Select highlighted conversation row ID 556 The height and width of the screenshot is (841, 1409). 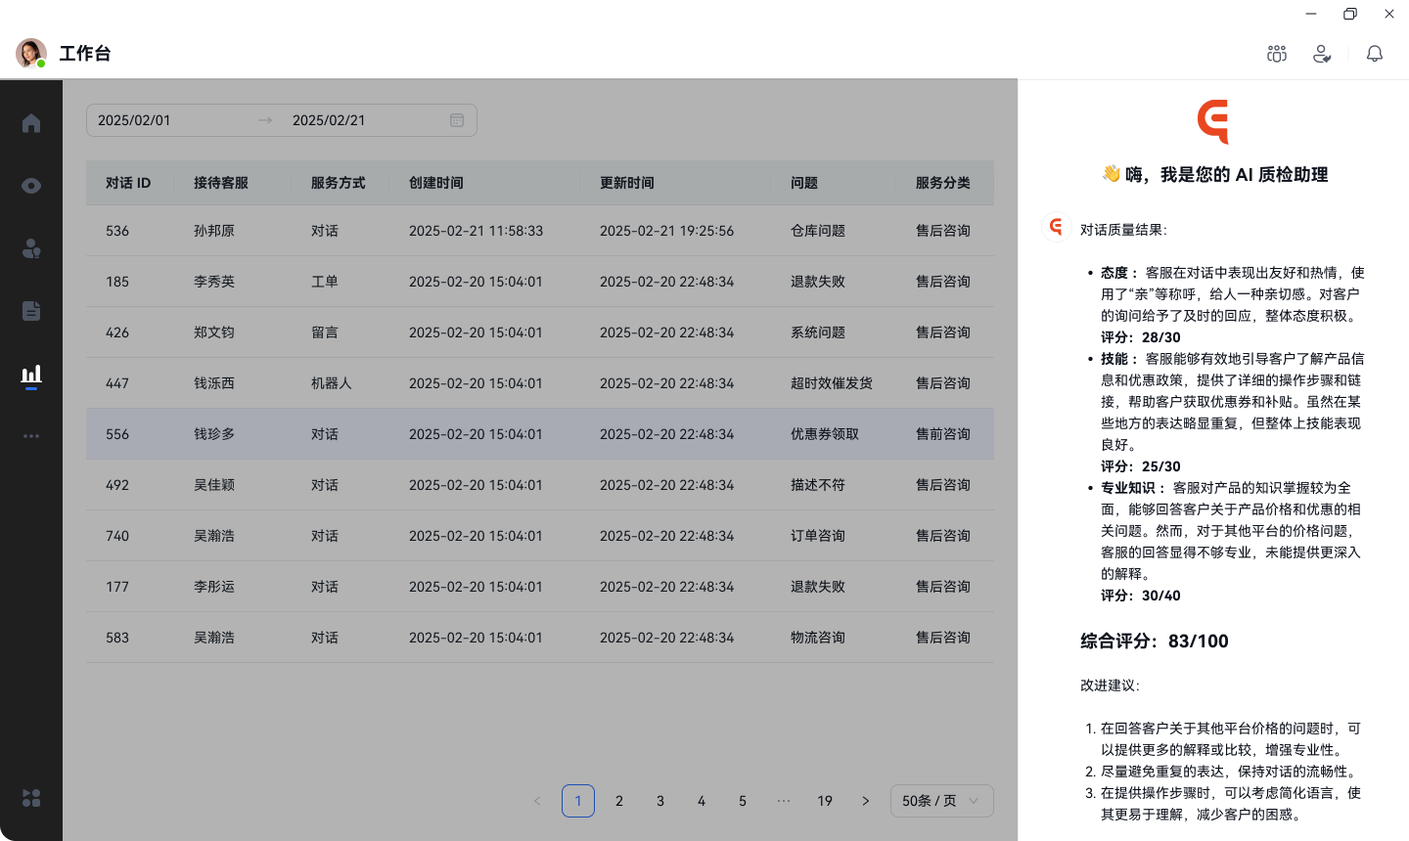point(540,434)
